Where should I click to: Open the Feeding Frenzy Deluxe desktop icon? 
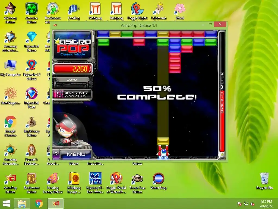(x=53, y=183)
